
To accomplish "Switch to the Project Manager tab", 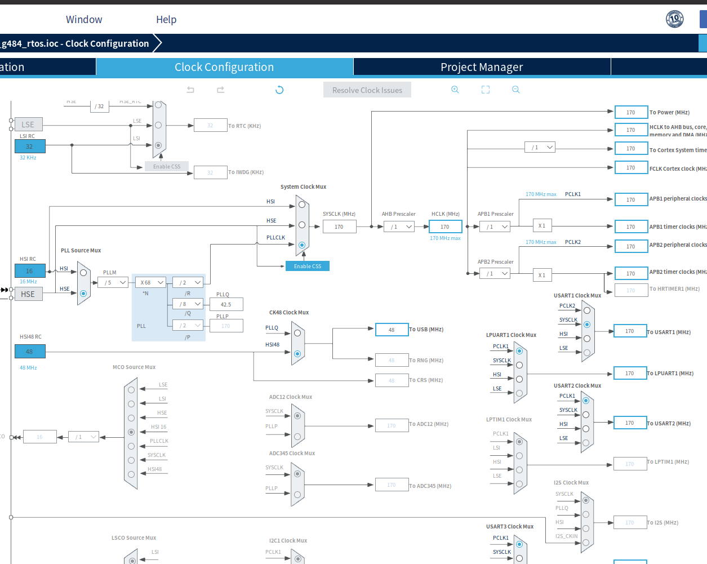I will (x=482, y=67).
